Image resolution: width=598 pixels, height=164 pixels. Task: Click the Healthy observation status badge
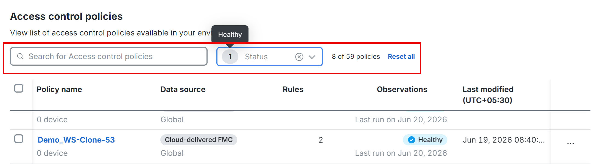(x=425, y=140)
